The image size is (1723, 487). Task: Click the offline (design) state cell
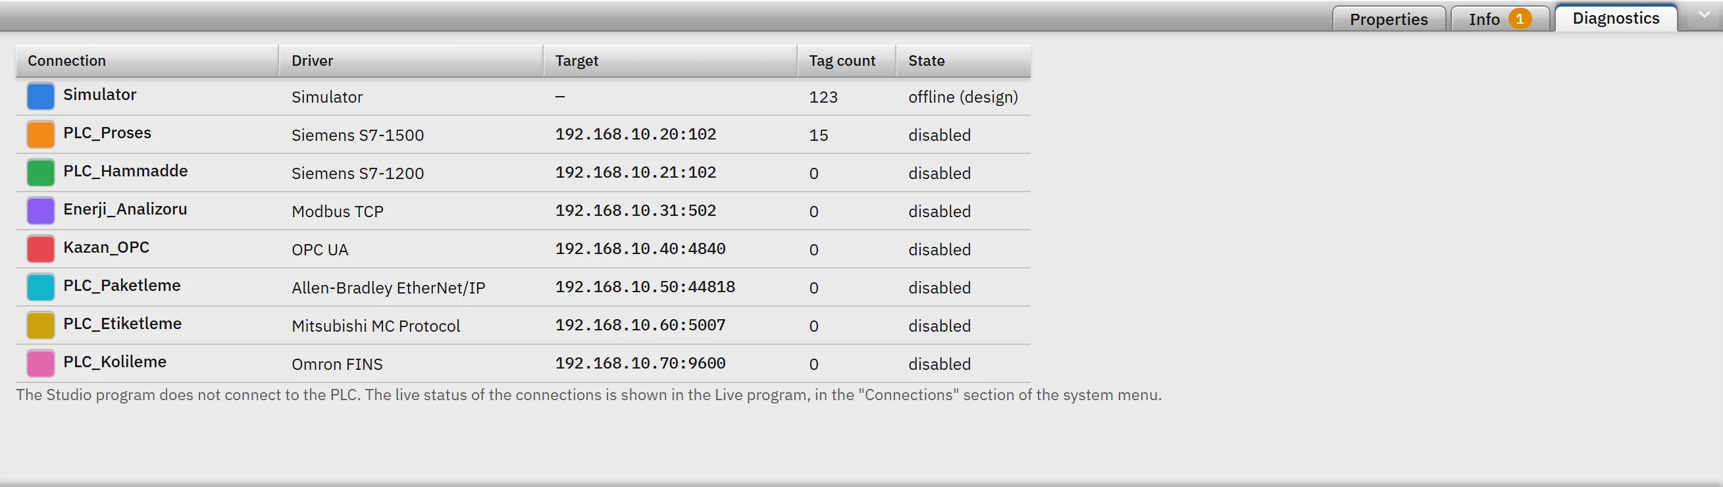tap(963, 97)
